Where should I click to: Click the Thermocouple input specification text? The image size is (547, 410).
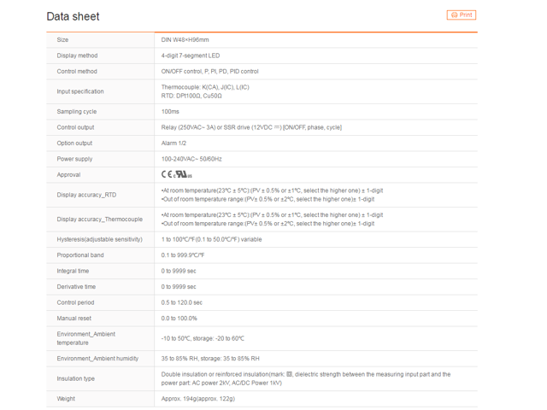pyautogui.click(x=205, y=87)
